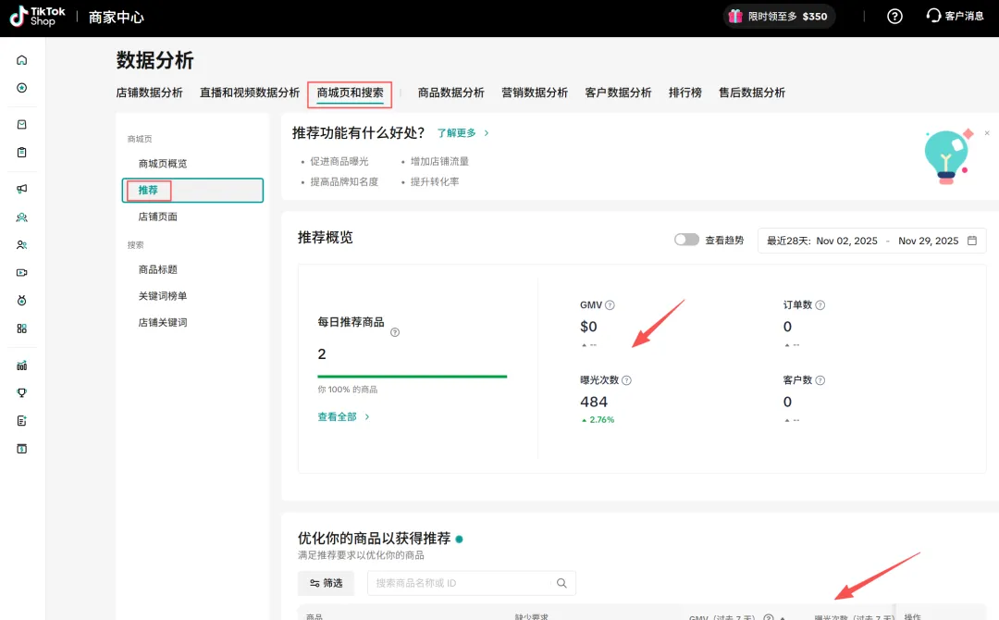Viewport: 999px width, 620px height.
Task: Click the info icon next to GMV
Action: (x=610, y=305)
